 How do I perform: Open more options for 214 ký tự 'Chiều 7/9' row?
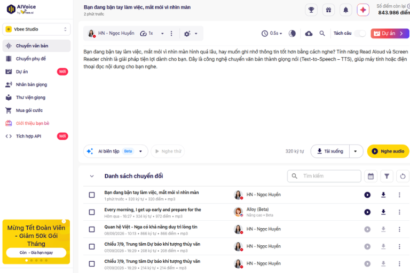tap(399, 264)
